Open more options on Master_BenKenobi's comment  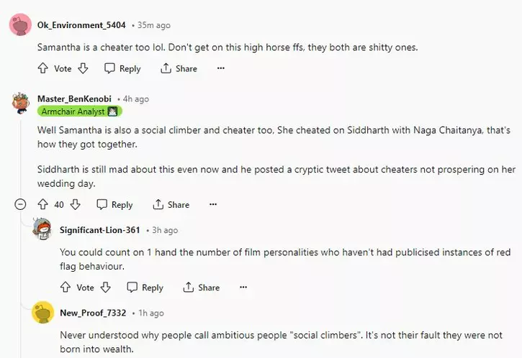point(212,204)
